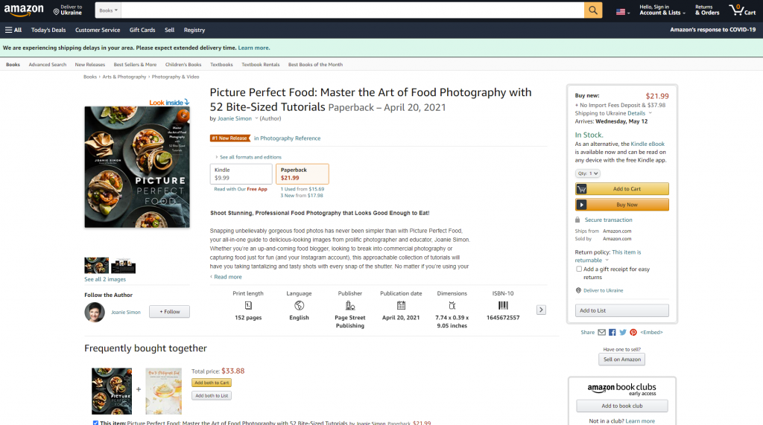763x425 pixels.
Task: Click Joanie Simon's author photo
Action: click(95, 312)
